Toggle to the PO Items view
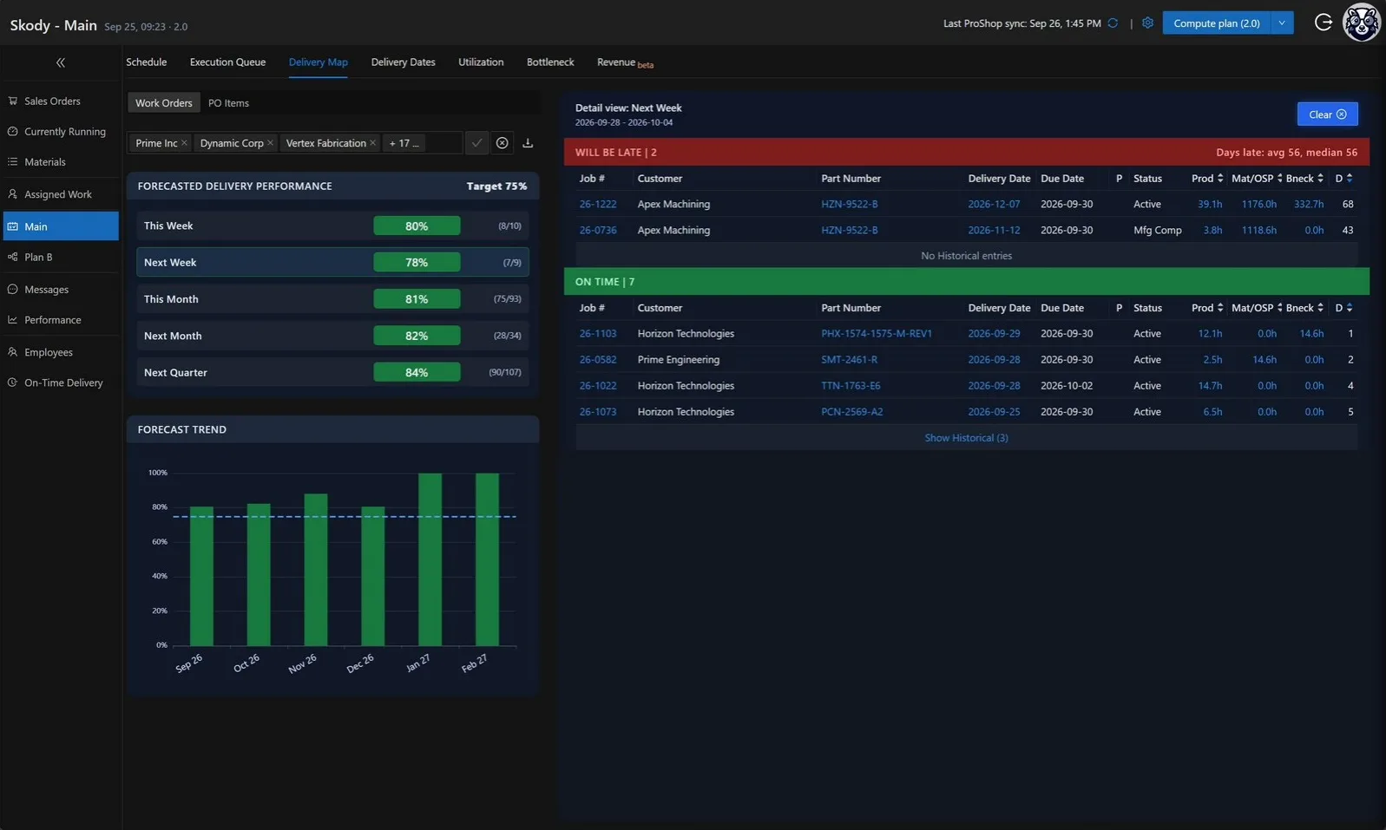This screenshot has height=830, width=1386. (x=228, y=103)
